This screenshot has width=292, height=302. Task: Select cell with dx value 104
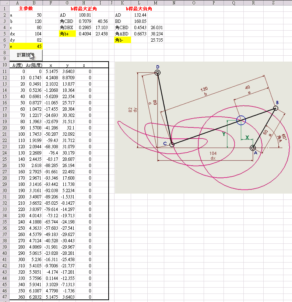34,34
